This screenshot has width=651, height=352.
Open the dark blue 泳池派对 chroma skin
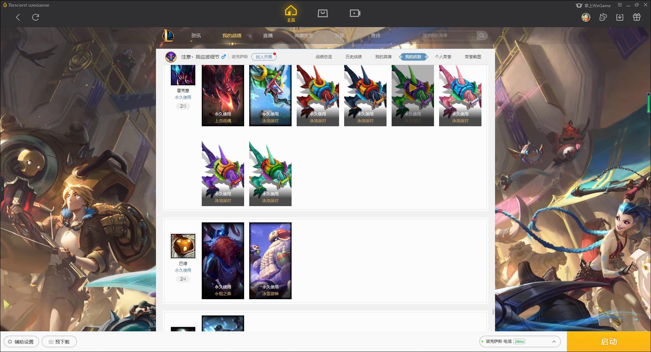(x=365, y=95)
